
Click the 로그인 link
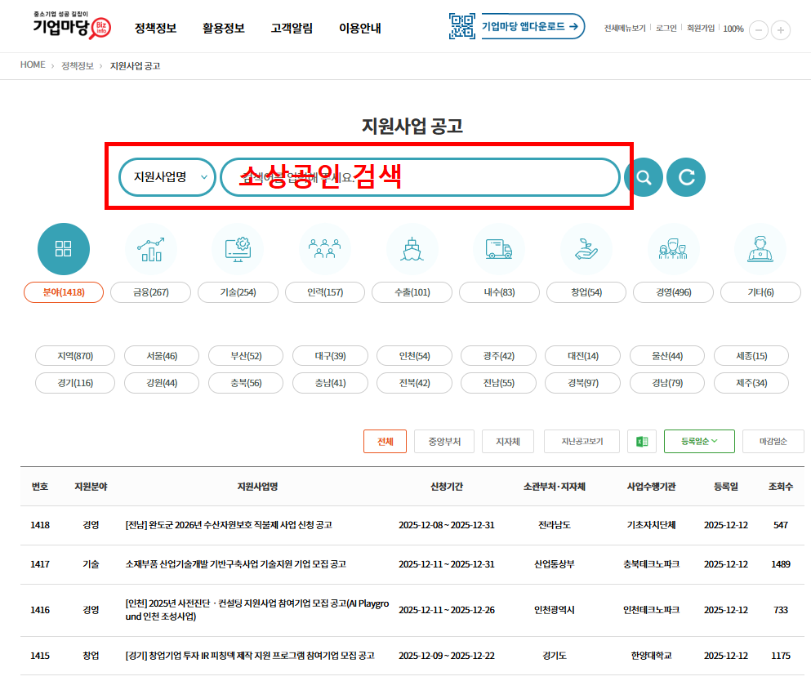coord(663,28)
